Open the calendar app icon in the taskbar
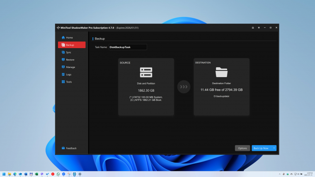Viewport: 315px width, 177px height. pos(31,174)
